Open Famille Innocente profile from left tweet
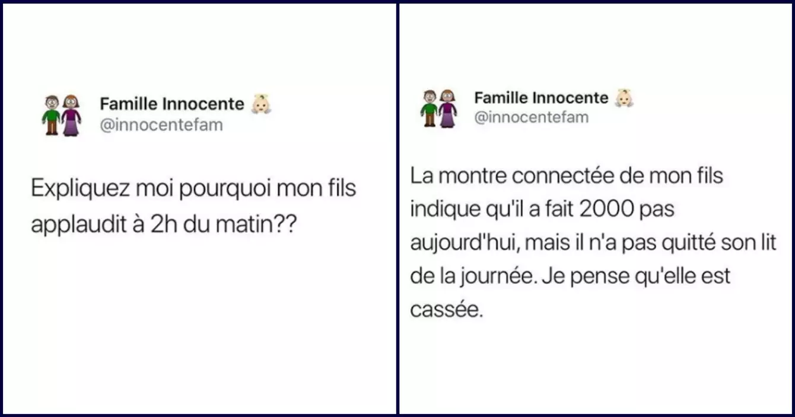The width and height of the screenshot is (795, 417). (x=172, y=104)
